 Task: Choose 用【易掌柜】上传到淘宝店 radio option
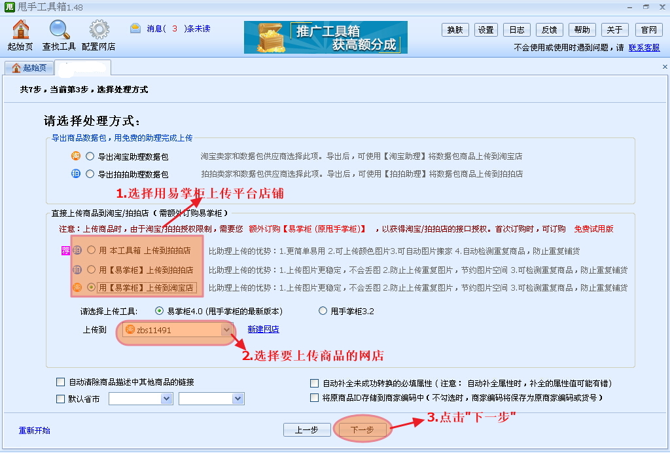pyautogui.click(x=91, y=287)
